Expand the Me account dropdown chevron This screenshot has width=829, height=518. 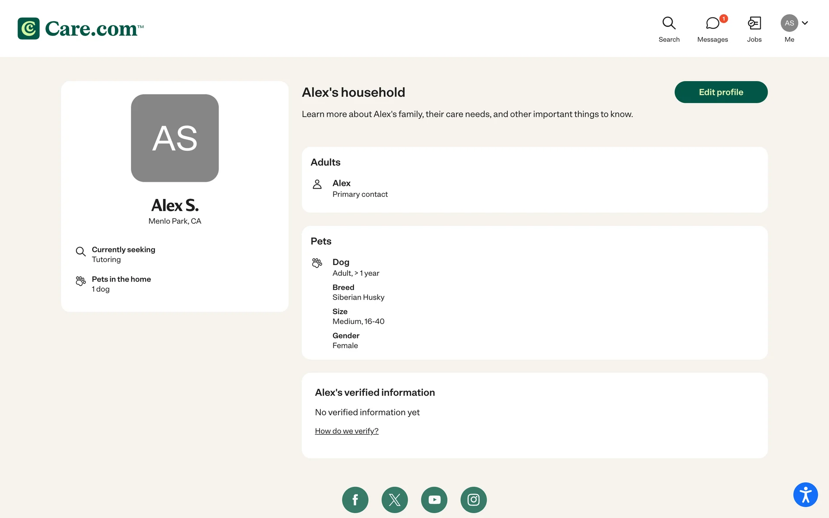[805, 23]
